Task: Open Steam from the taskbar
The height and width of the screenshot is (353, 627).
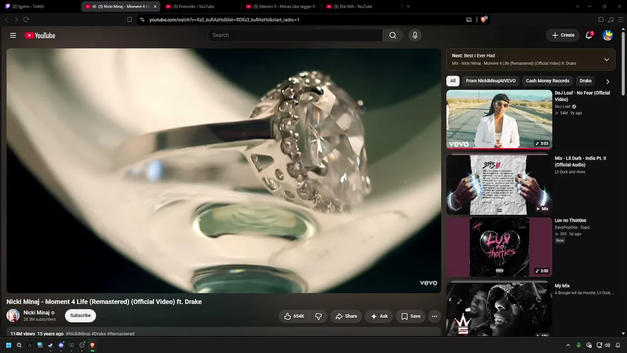Action: pyautogui.click(x=50, y=345)
